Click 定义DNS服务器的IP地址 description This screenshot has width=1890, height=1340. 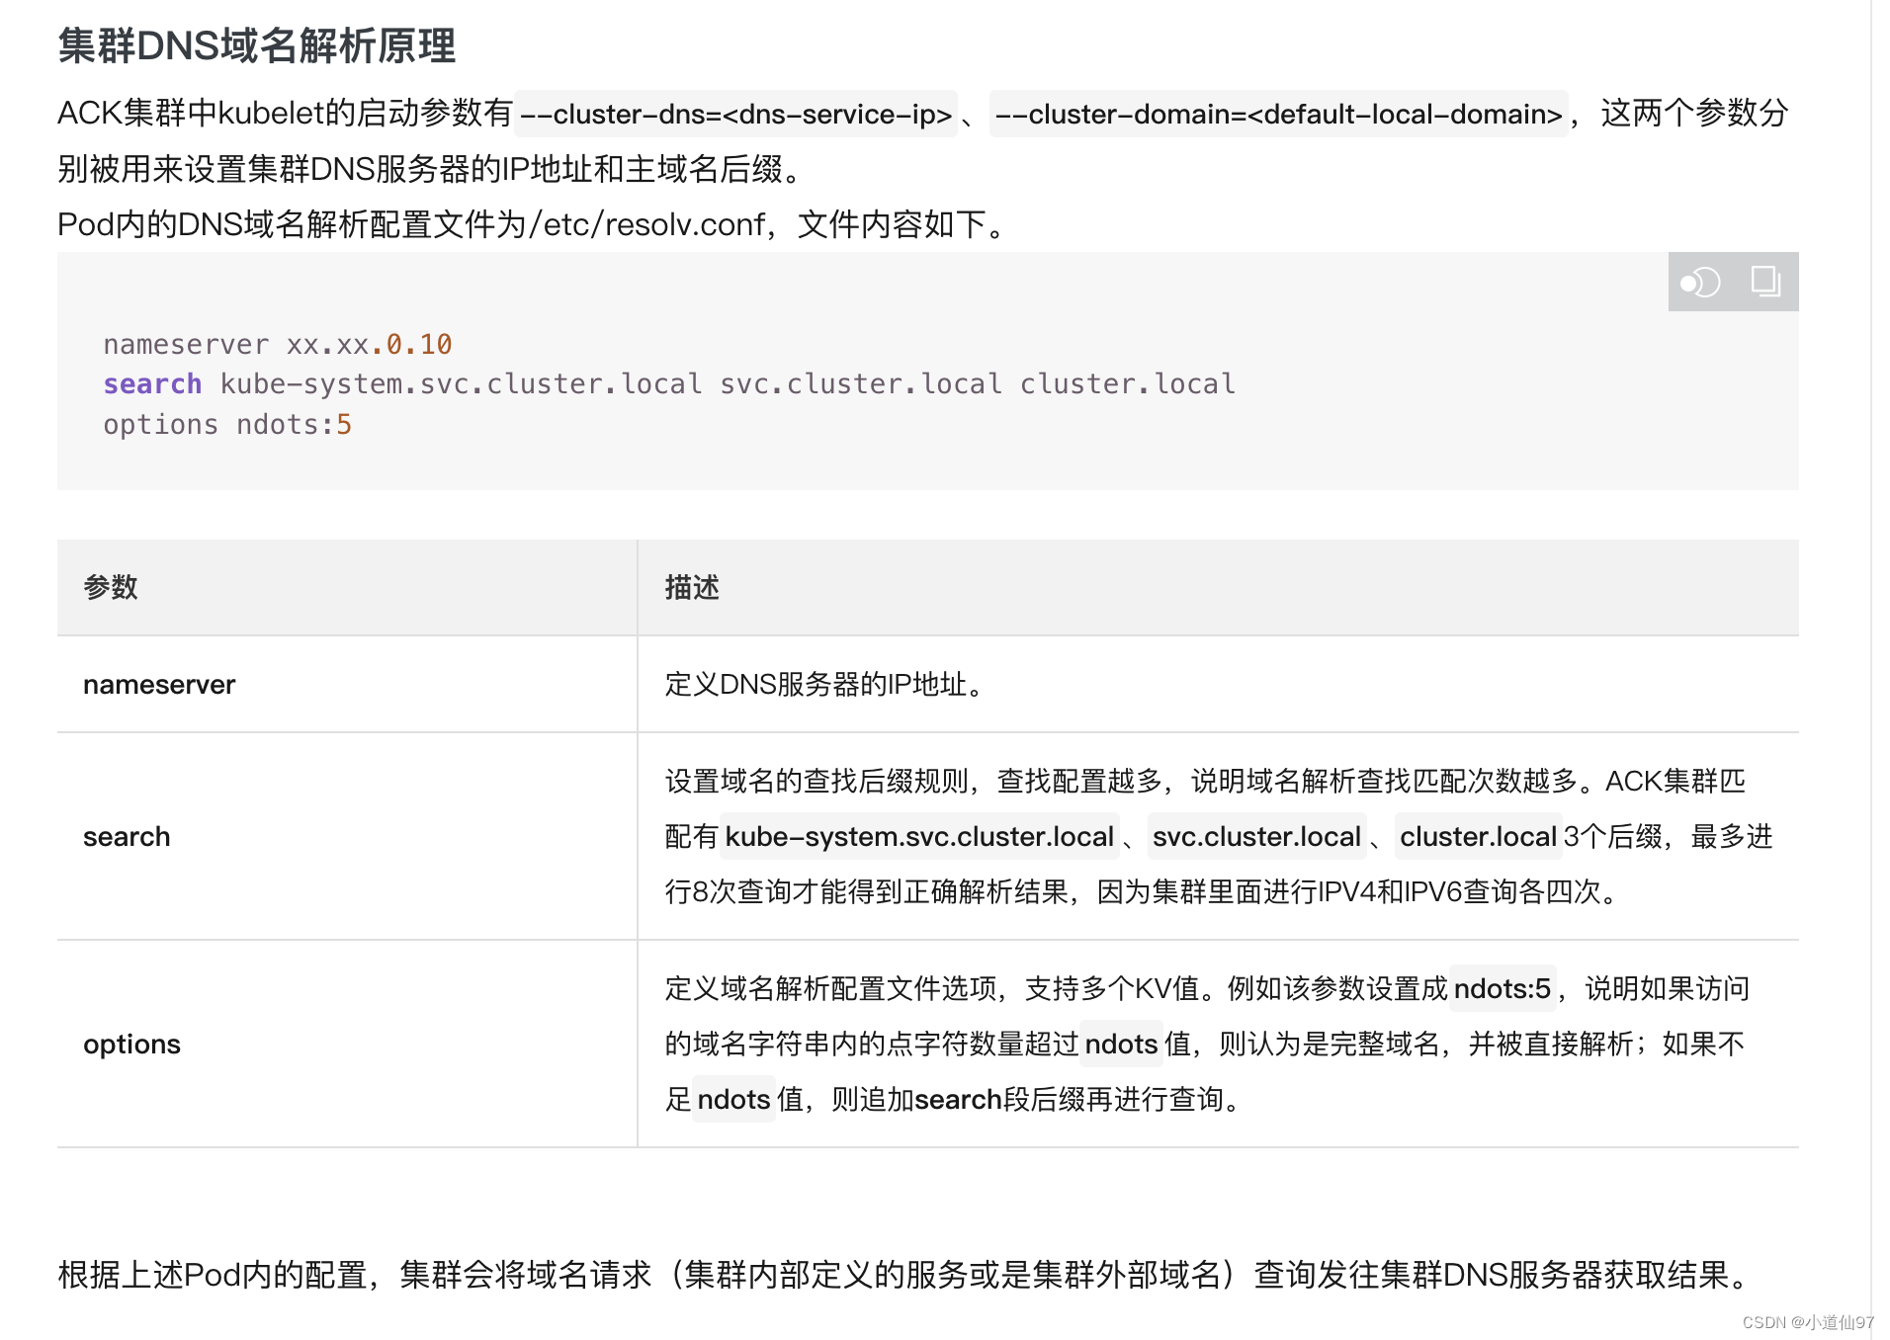coord(824,684)
